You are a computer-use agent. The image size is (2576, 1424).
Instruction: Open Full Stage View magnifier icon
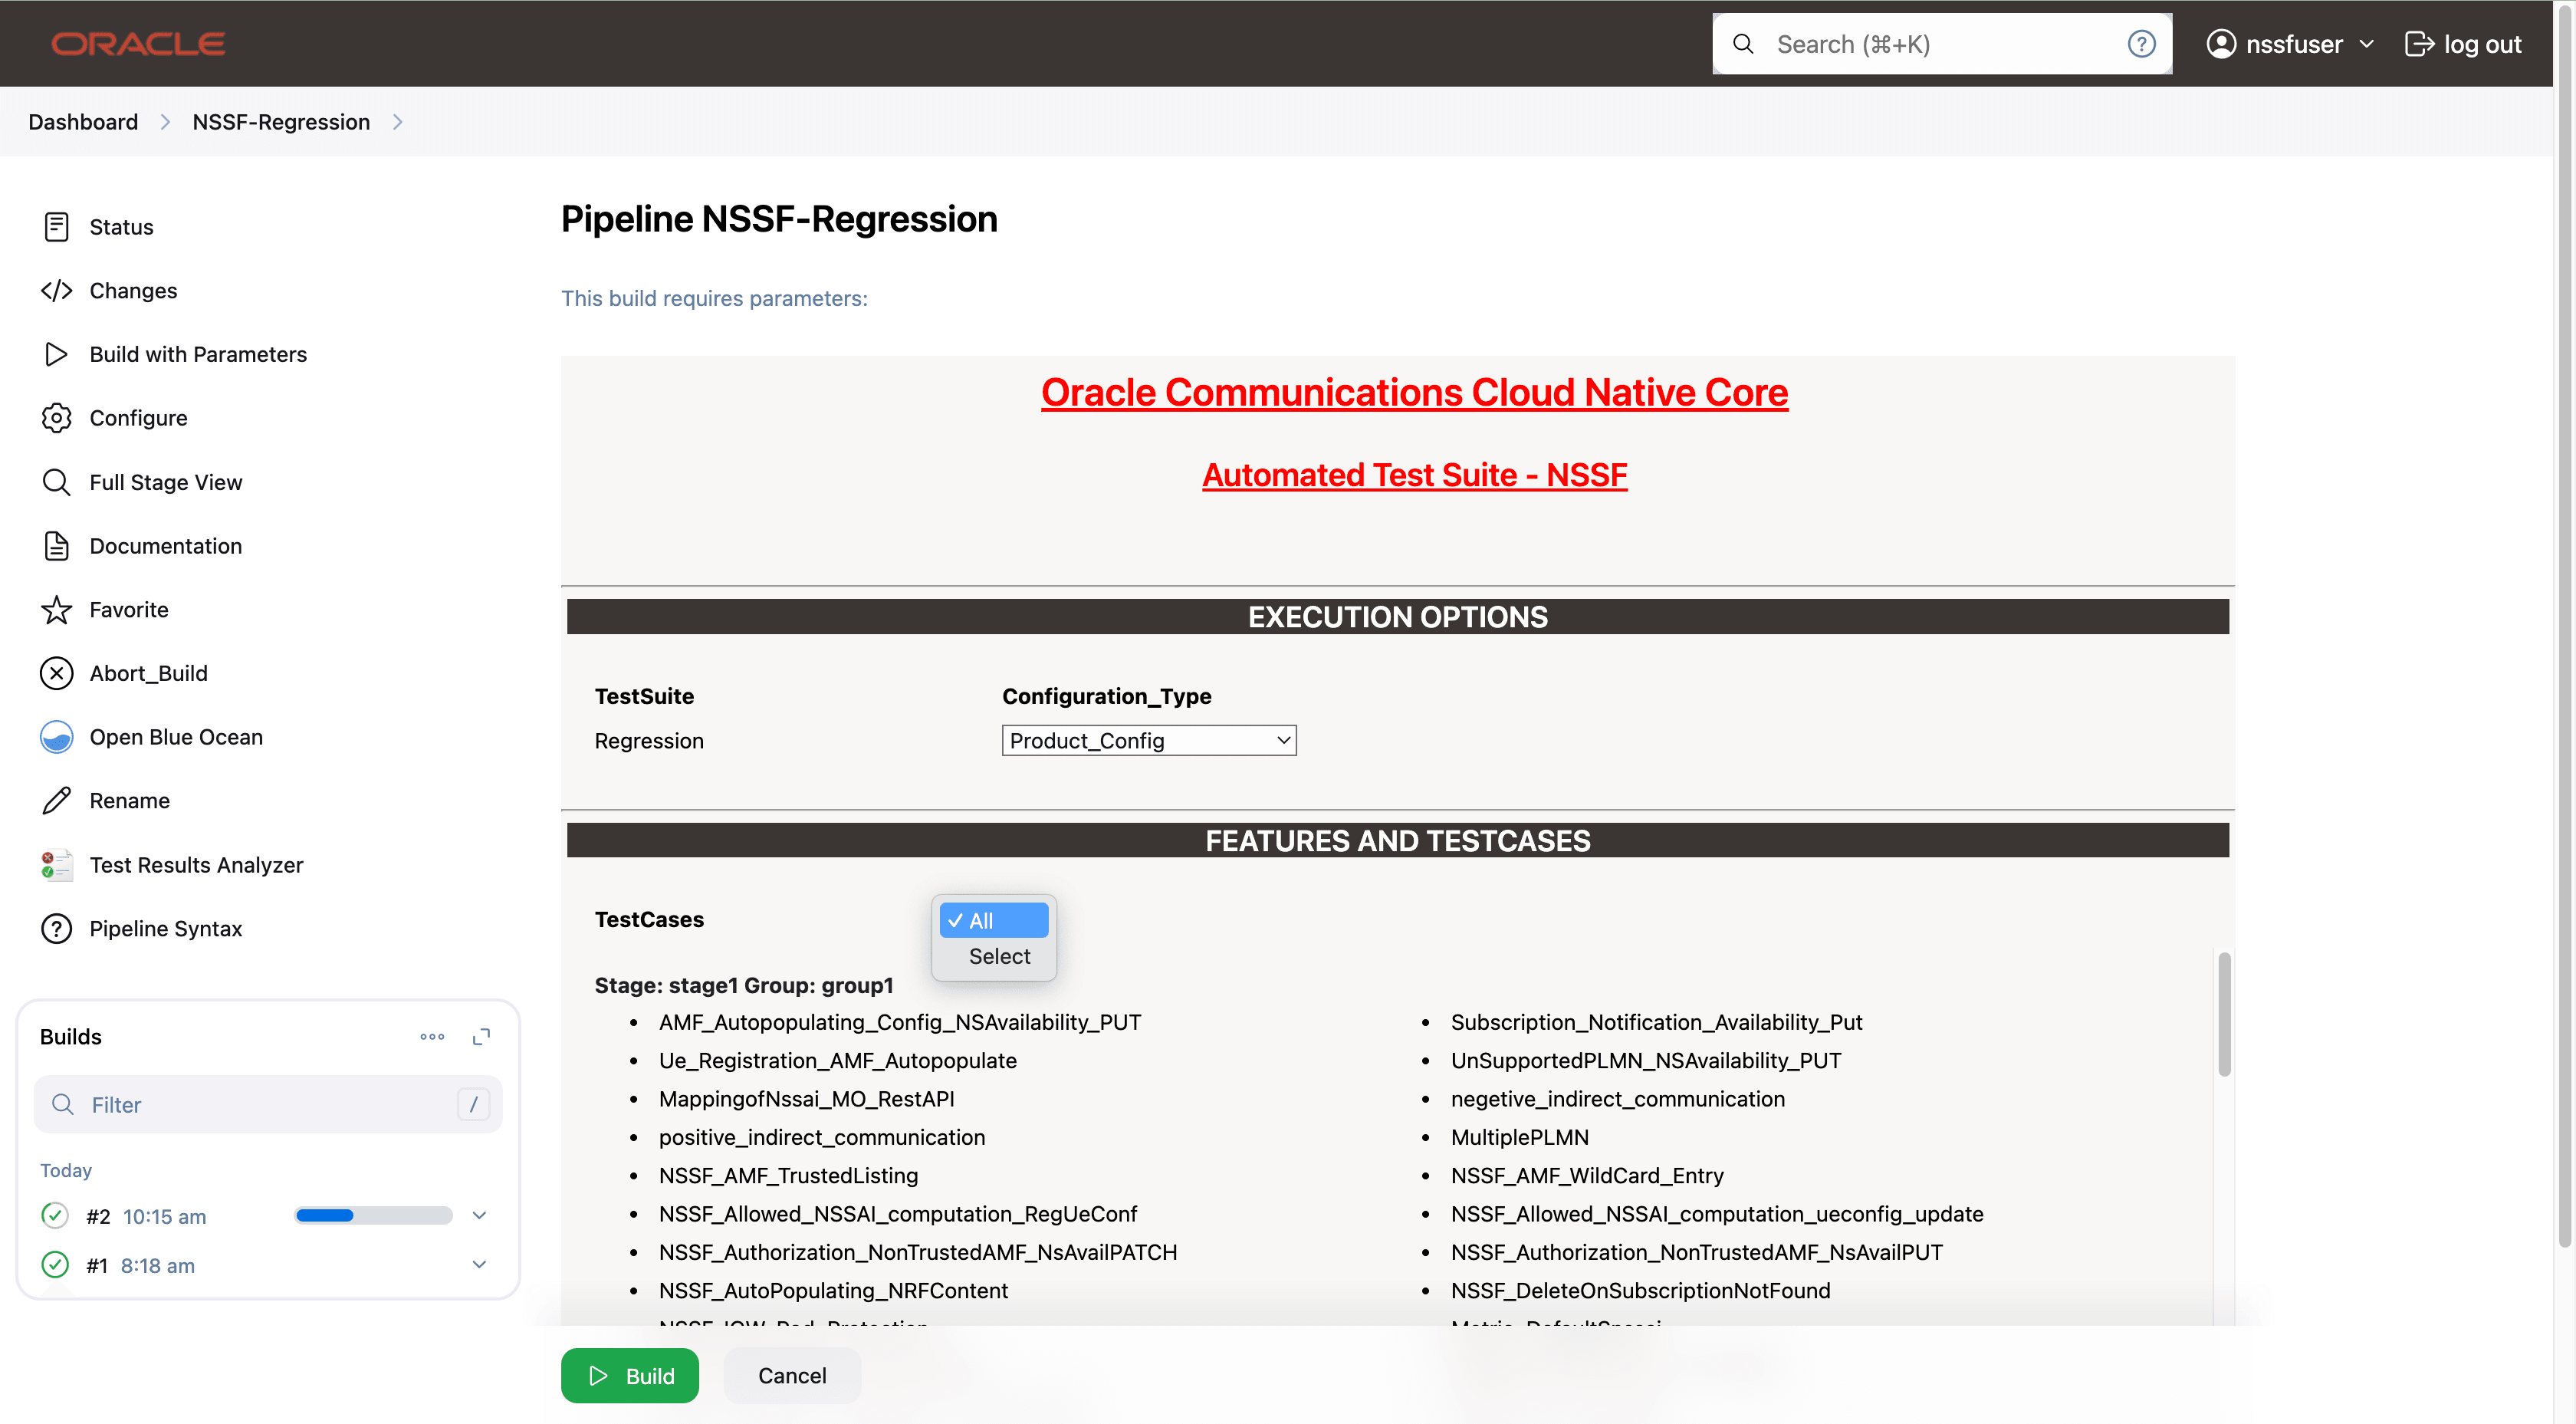(x=56, y=482)
